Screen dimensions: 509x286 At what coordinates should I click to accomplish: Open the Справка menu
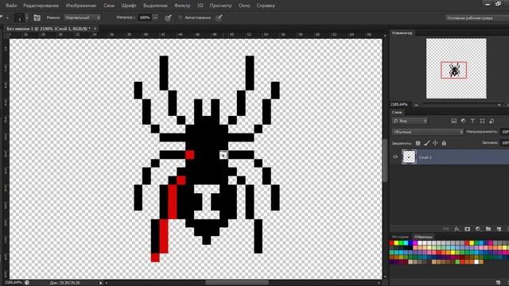[266, 6]
